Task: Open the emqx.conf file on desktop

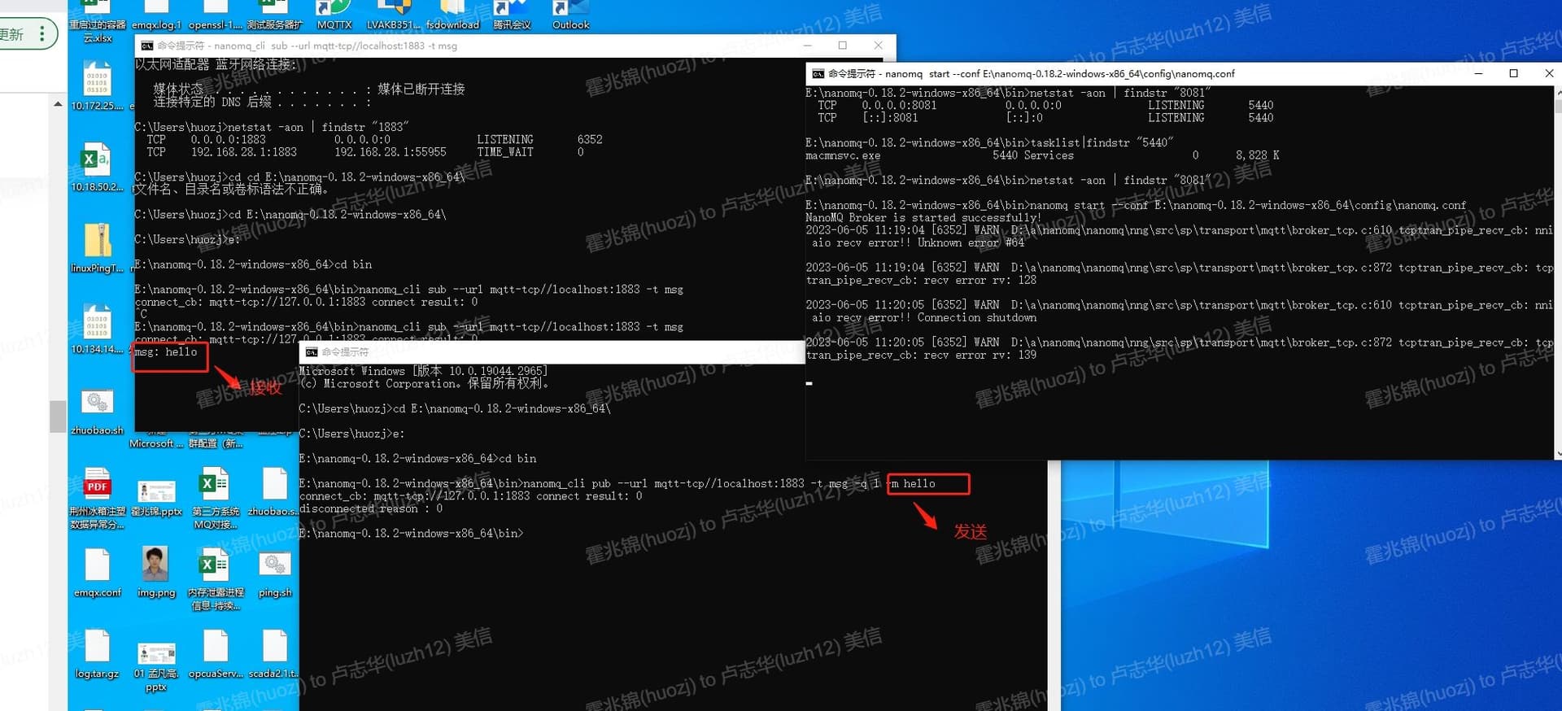Action: pos(98,567)
